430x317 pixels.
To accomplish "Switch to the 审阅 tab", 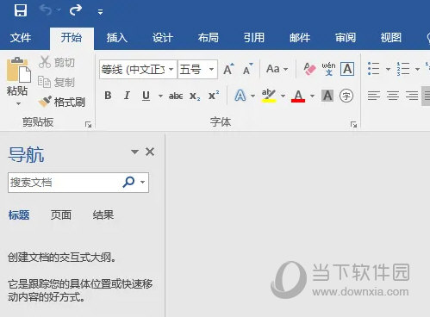I will click(346, 38).
